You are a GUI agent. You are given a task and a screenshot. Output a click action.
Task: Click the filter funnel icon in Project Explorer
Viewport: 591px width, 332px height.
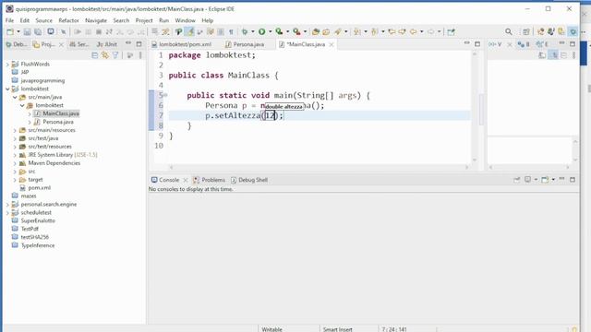[115, 55]
